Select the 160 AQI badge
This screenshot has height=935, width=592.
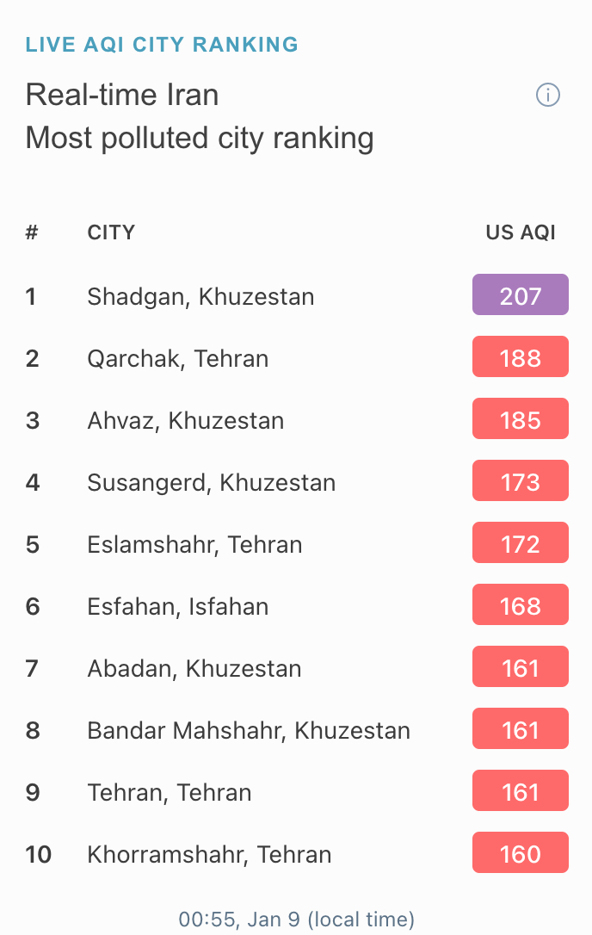click(x=521, y=852)
